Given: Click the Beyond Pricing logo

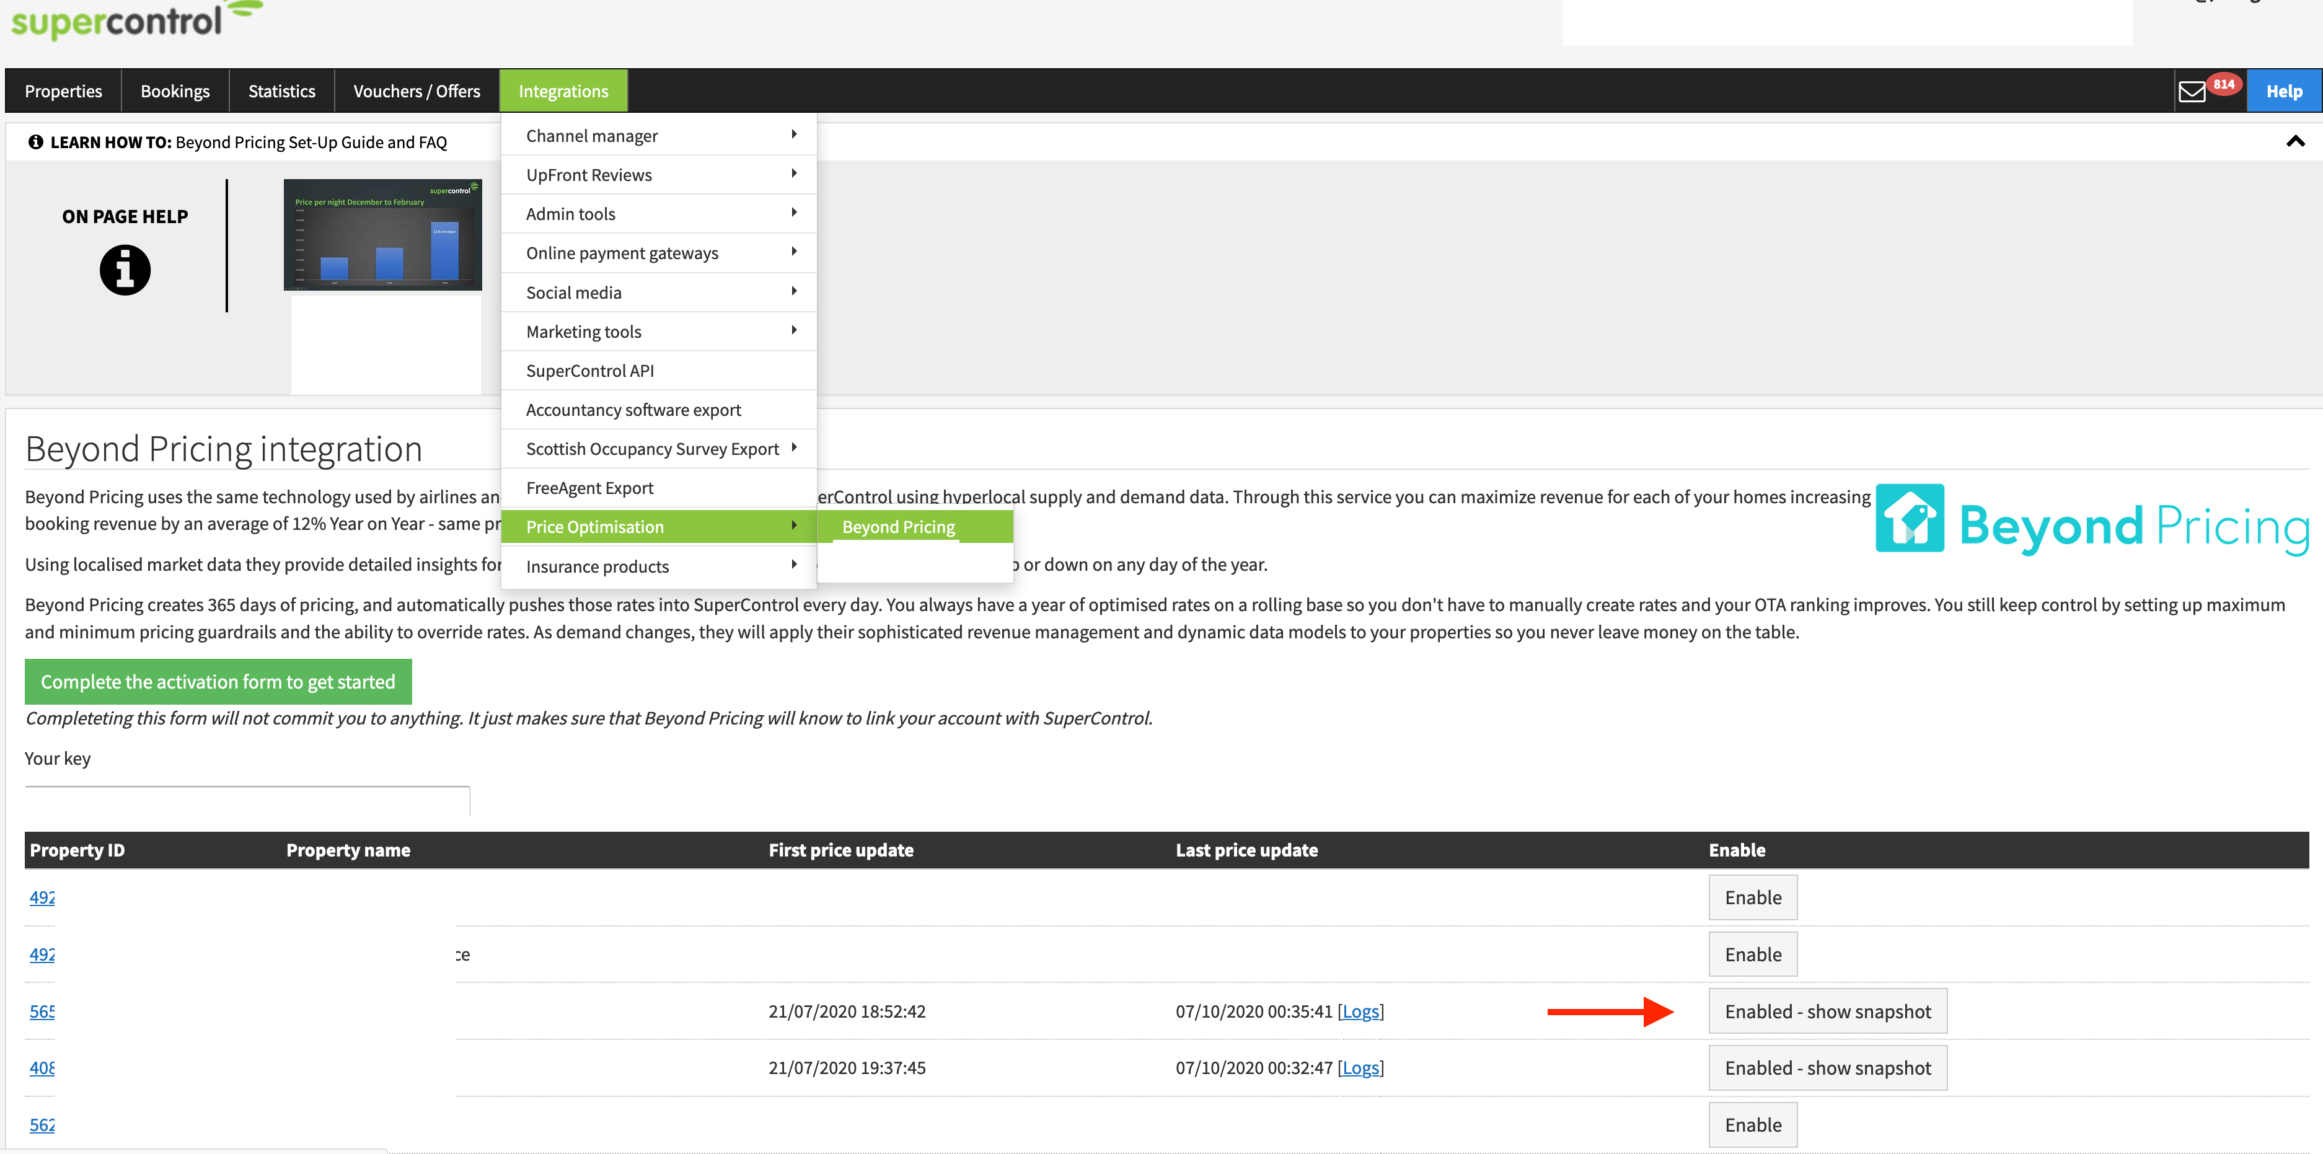Looking at the screenshot, I should coord(2091,520).
